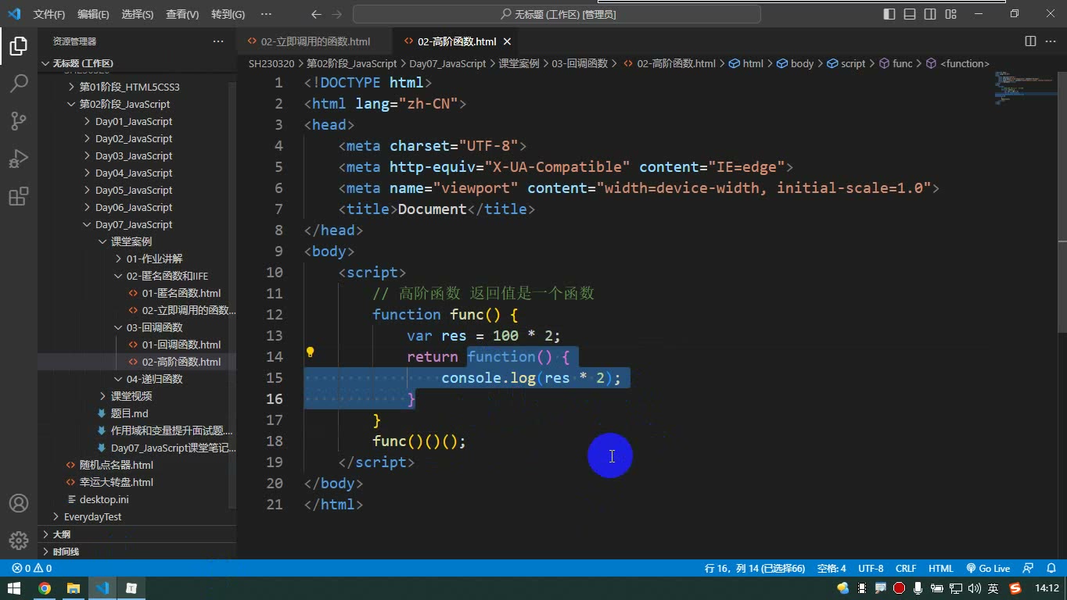This screenshot has height=600, width=1067.
Task: Click the title bar search box
Action: pos(557,14)
